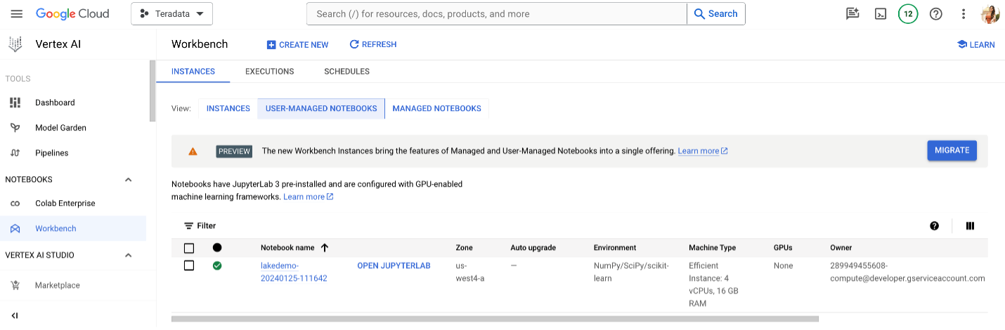Collapse the Vertex AI Studio section

128,256
